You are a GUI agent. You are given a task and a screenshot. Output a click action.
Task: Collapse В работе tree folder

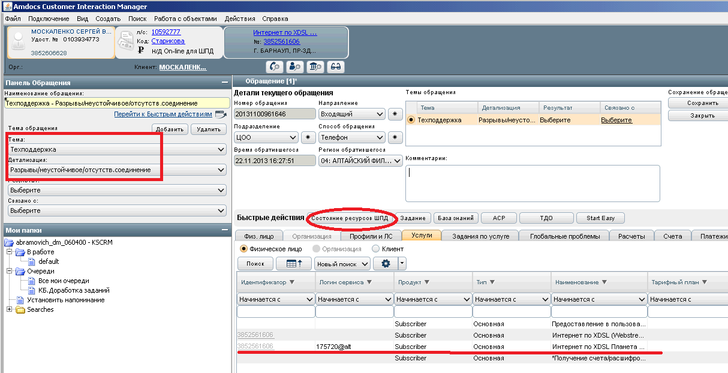coord(9,252)
